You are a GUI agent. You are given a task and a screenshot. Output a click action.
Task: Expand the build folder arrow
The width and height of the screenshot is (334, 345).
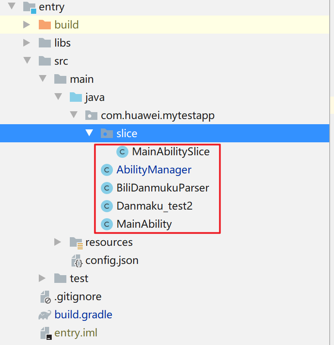pos(27,25)
